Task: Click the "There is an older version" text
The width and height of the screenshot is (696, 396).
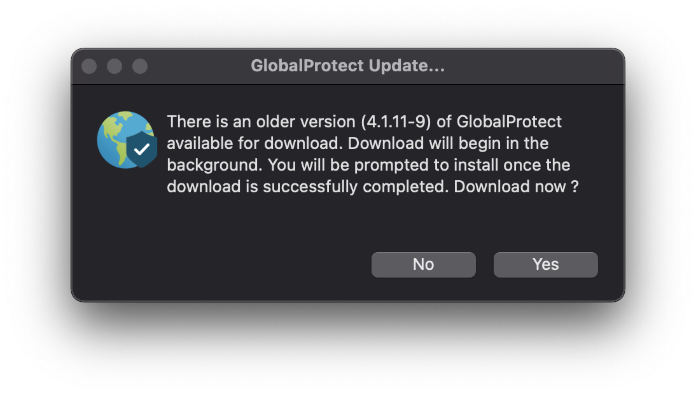Action: pyautogui.click(x=261, y=122)
